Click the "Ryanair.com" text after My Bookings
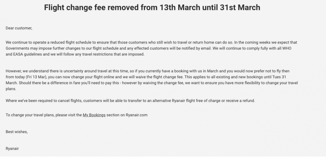 tap(137, 115)
